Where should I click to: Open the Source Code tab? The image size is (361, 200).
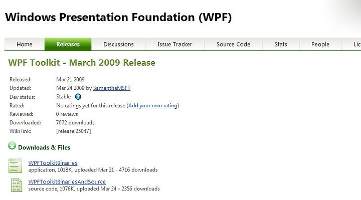pyautogui.click(x=233, y=44)
